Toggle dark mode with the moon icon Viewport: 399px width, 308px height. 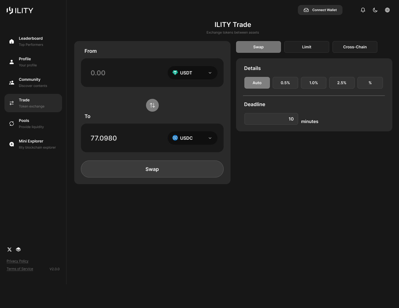pyautogui.click(x=375, y=10)
